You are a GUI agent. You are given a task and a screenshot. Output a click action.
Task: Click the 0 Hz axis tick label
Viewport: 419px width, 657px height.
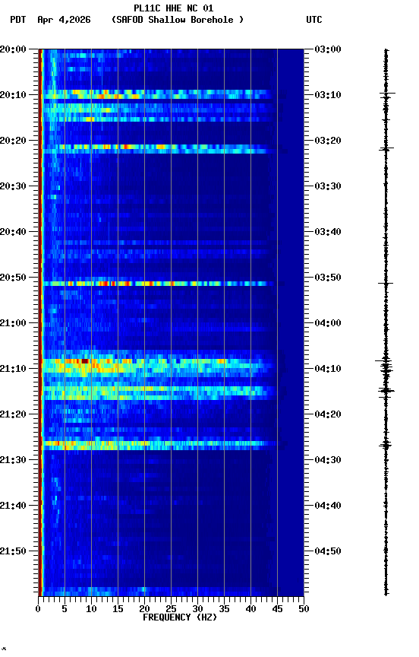pos(38,609)
